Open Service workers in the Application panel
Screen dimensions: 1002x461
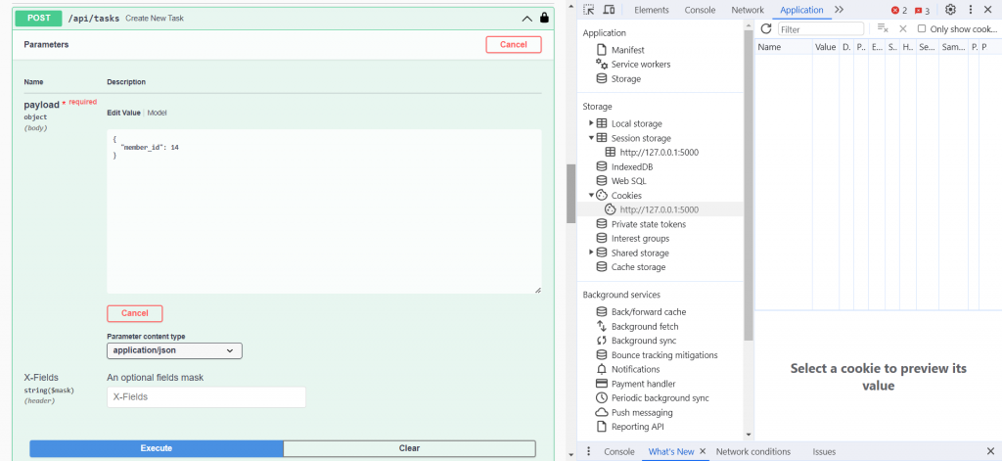click(640, 65)
